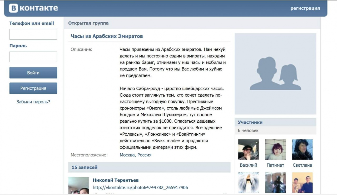Click the 'регистрация' link in top header
Viewport: 337px width, 195px height.
(305, 8)
